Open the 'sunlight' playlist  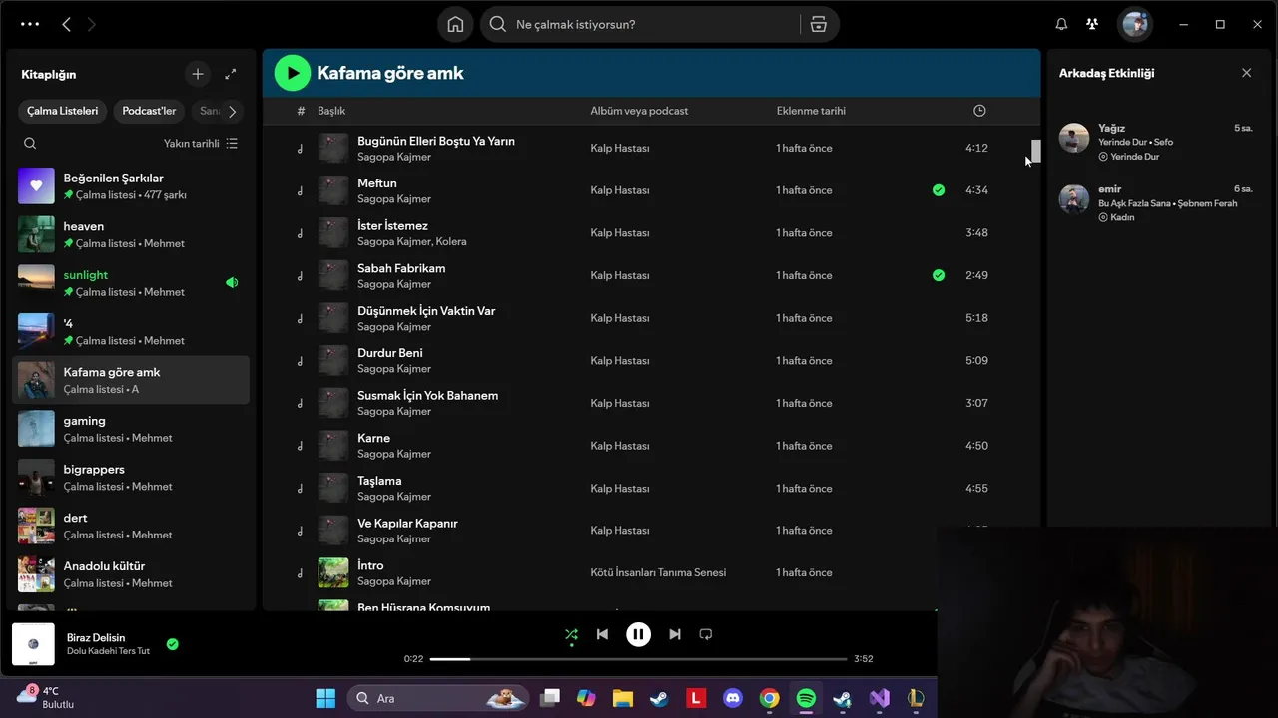[131, 283]
